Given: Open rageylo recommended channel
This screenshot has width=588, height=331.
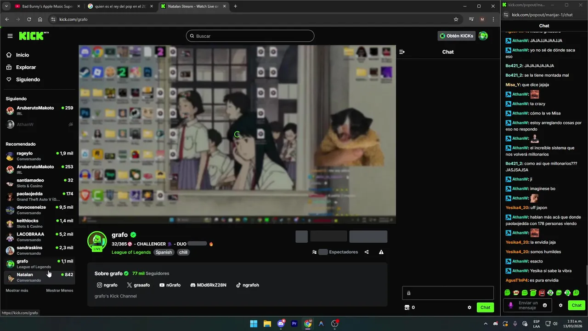Looking at the screenshot, I should click(39, 156).
